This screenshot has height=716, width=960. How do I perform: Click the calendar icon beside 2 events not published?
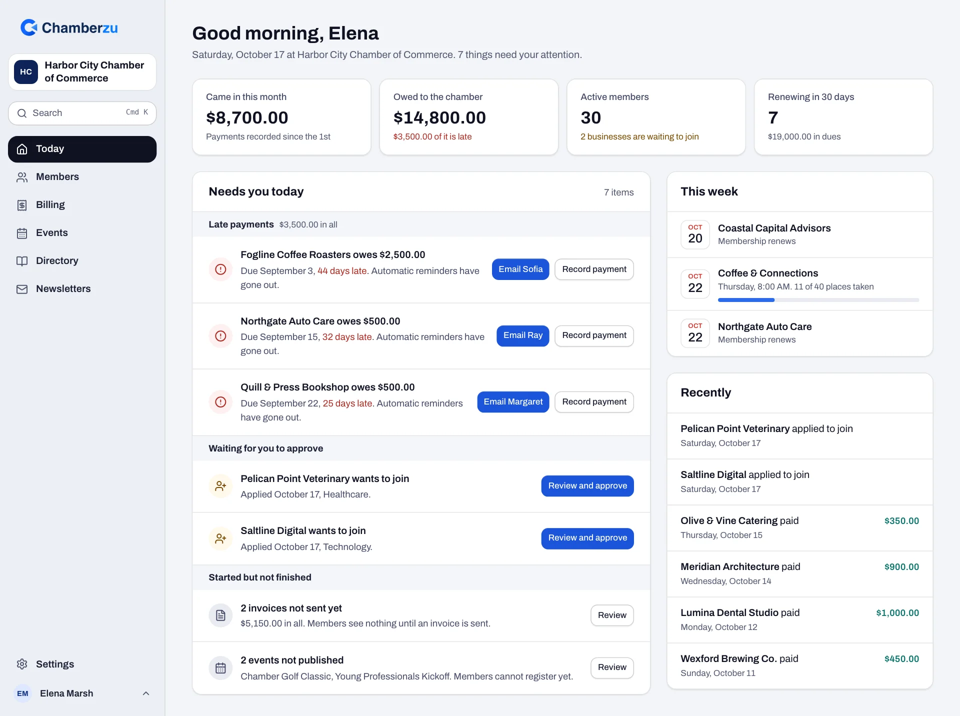tap(220, 668)
